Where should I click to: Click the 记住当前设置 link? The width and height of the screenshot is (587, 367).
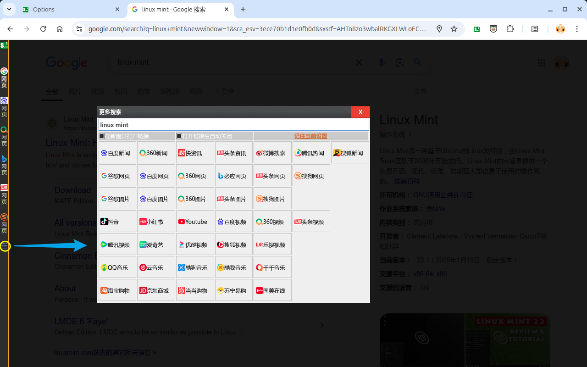(x=310, y=136)
